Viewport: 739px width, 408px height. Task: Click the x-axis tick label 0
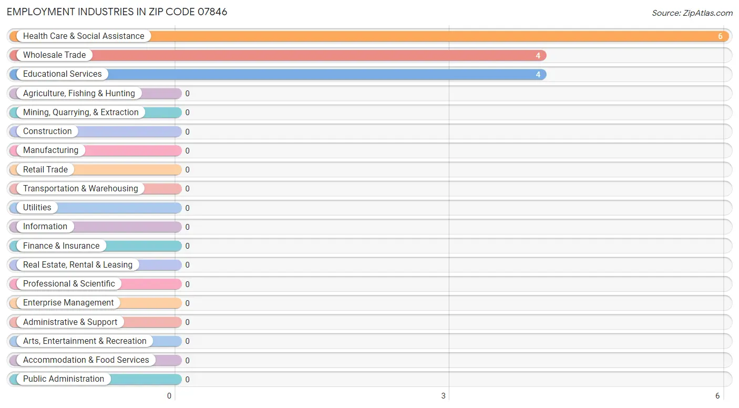pyautogui.click(x=169, y=395)
